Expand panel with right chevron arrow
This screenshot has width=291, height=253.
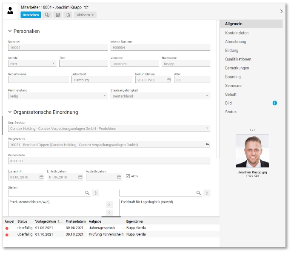point(281,11)
